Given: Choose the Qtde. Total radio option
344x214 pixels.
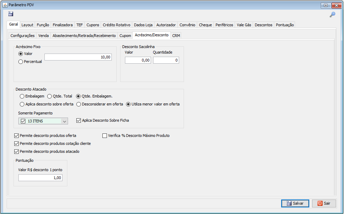Looking at the screenshot, I should 50,96.
